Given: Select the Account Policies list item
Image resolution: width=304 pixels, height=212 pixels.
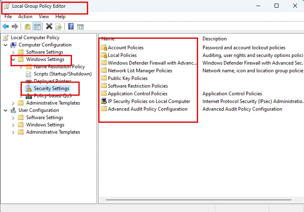Looking at the screenshot, I should 126,48.
